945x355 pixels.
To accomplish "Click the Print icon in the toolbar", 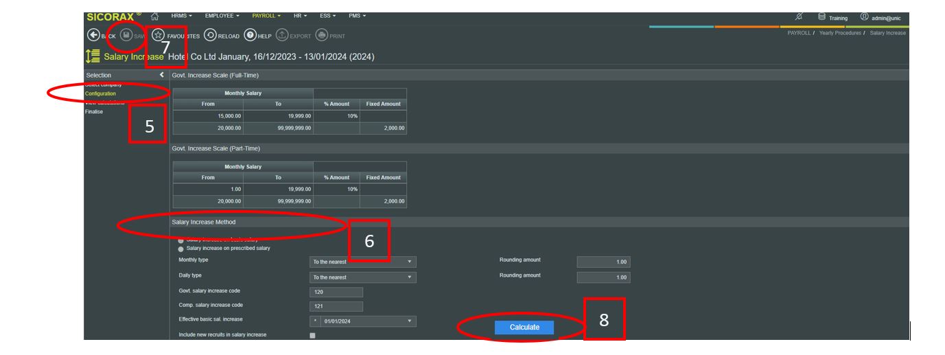I will 320,36.
